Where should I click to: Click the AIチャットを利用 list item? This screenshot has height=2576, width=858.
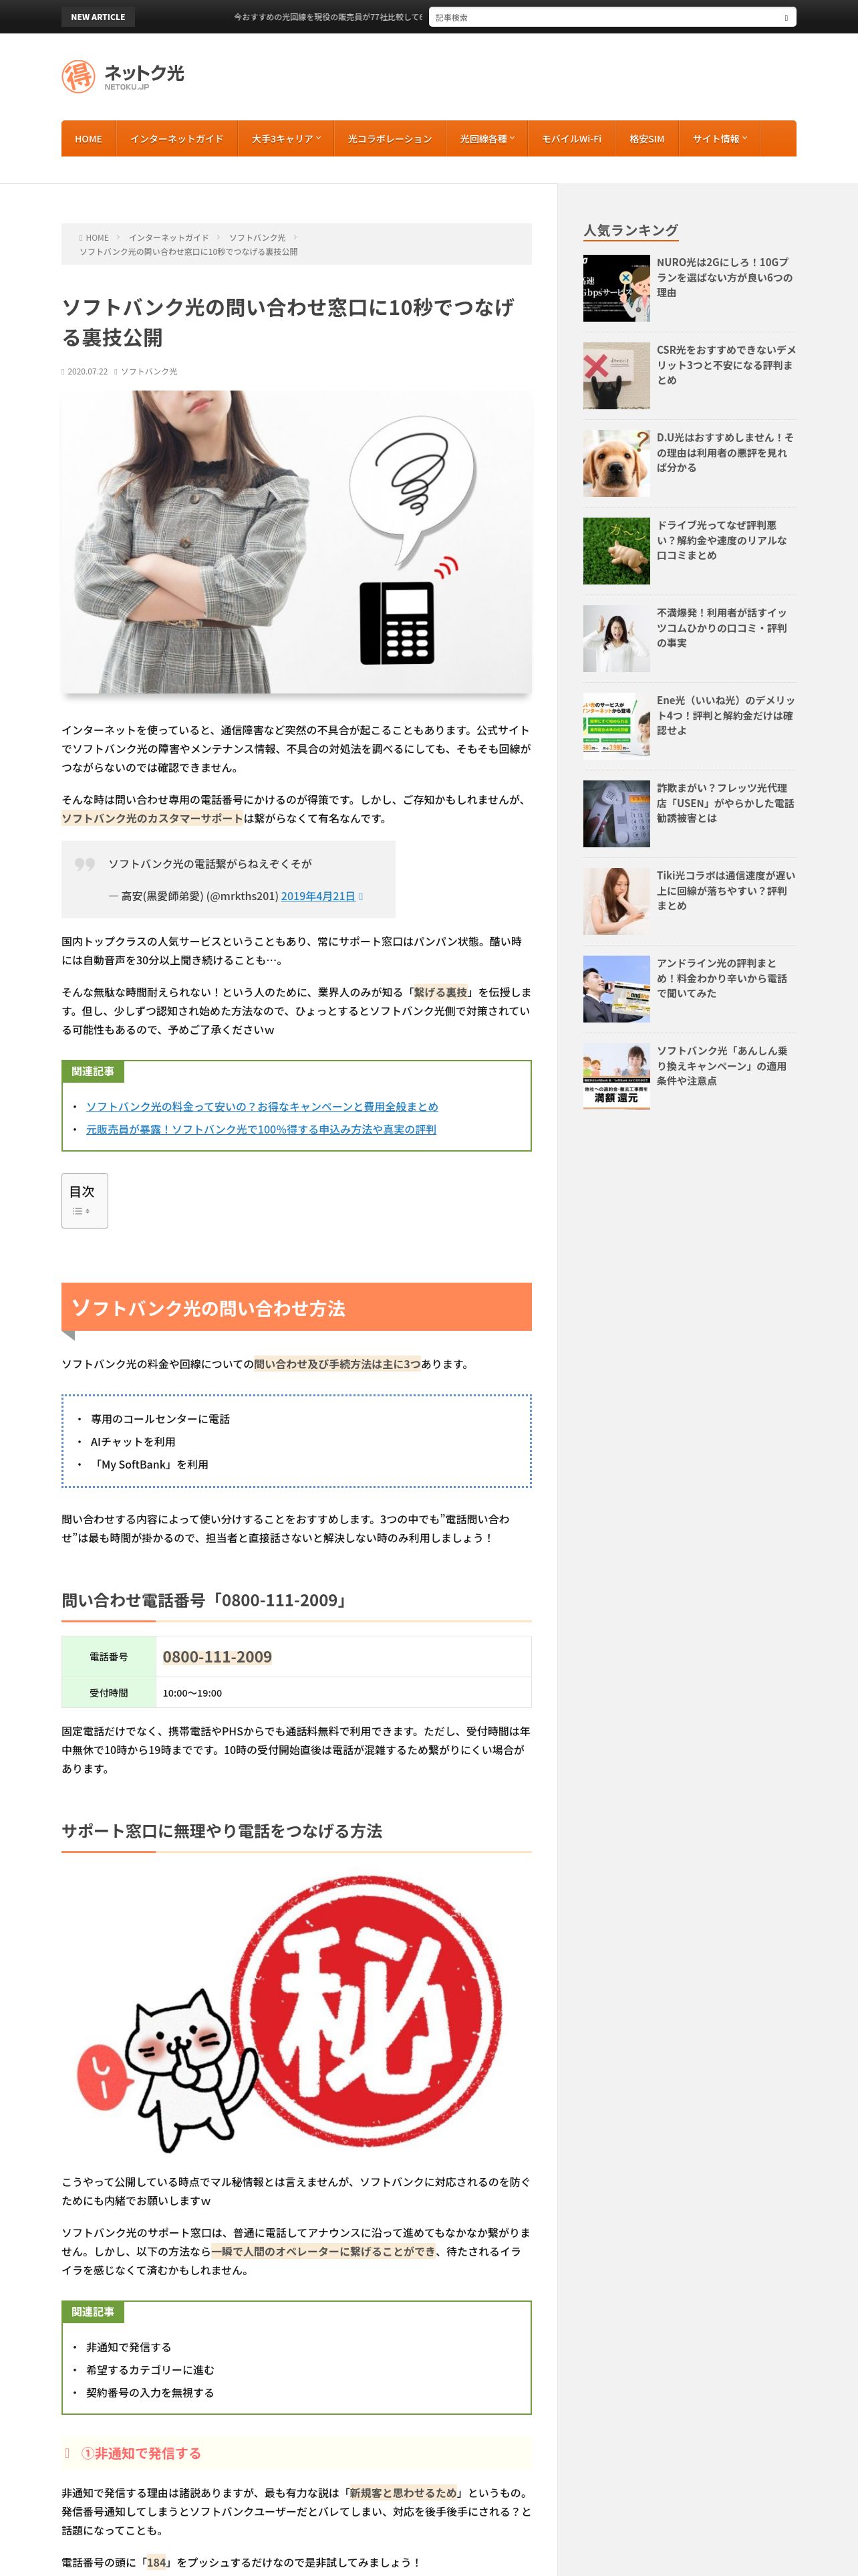point(133,1442)
